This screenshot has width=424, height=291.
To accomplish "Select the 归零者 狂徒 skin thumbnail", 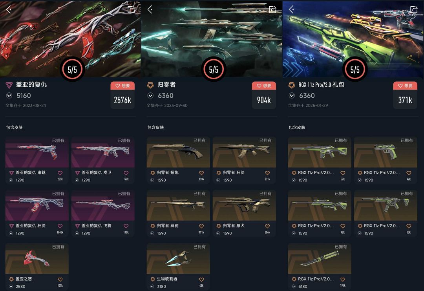I will [x=244, y=152].
